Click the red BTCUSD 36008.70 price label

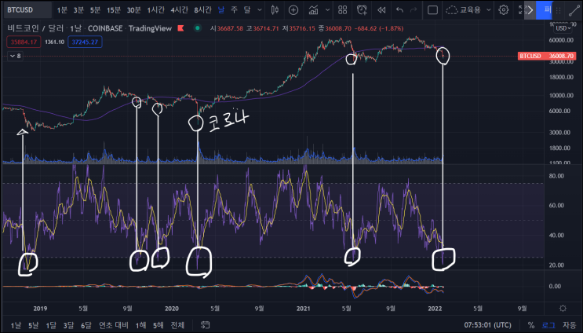click(x=547, y=56)
